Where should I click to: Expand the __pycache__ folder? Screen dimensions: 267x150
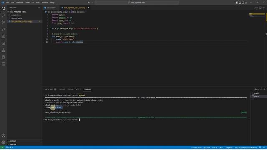tap(16, 15)
